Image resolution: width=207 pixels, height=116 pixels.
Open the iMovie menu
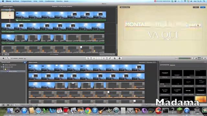pyautogui.click(x=8, y=1)
